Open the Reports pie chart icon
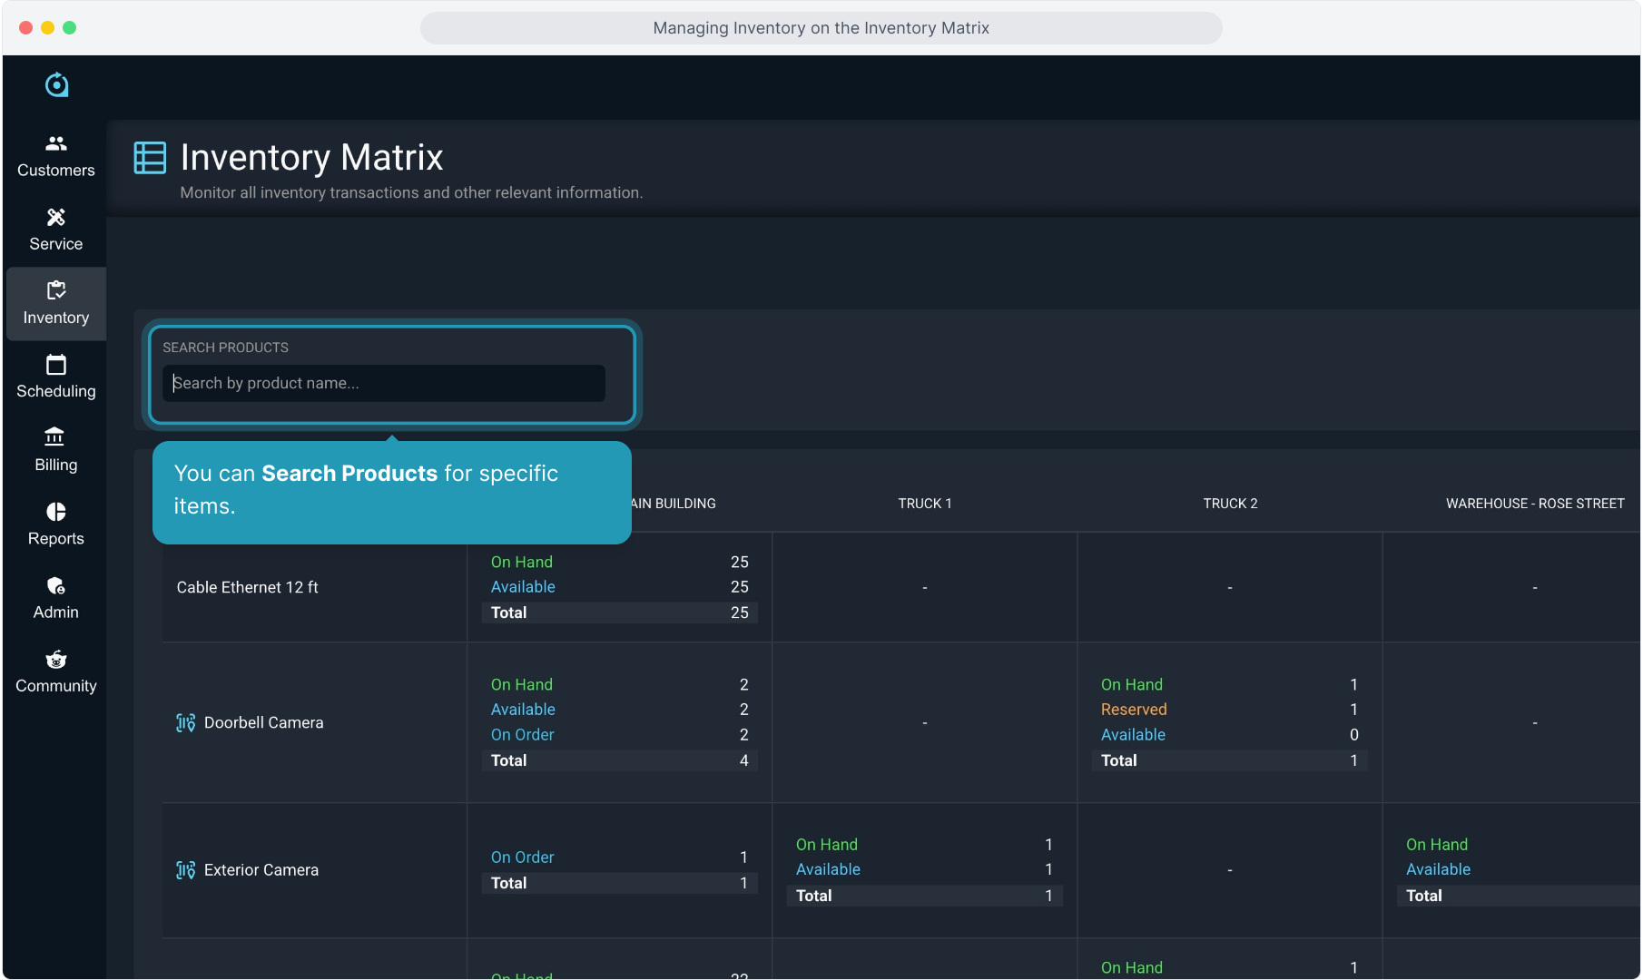 click(x=56, y=512)
